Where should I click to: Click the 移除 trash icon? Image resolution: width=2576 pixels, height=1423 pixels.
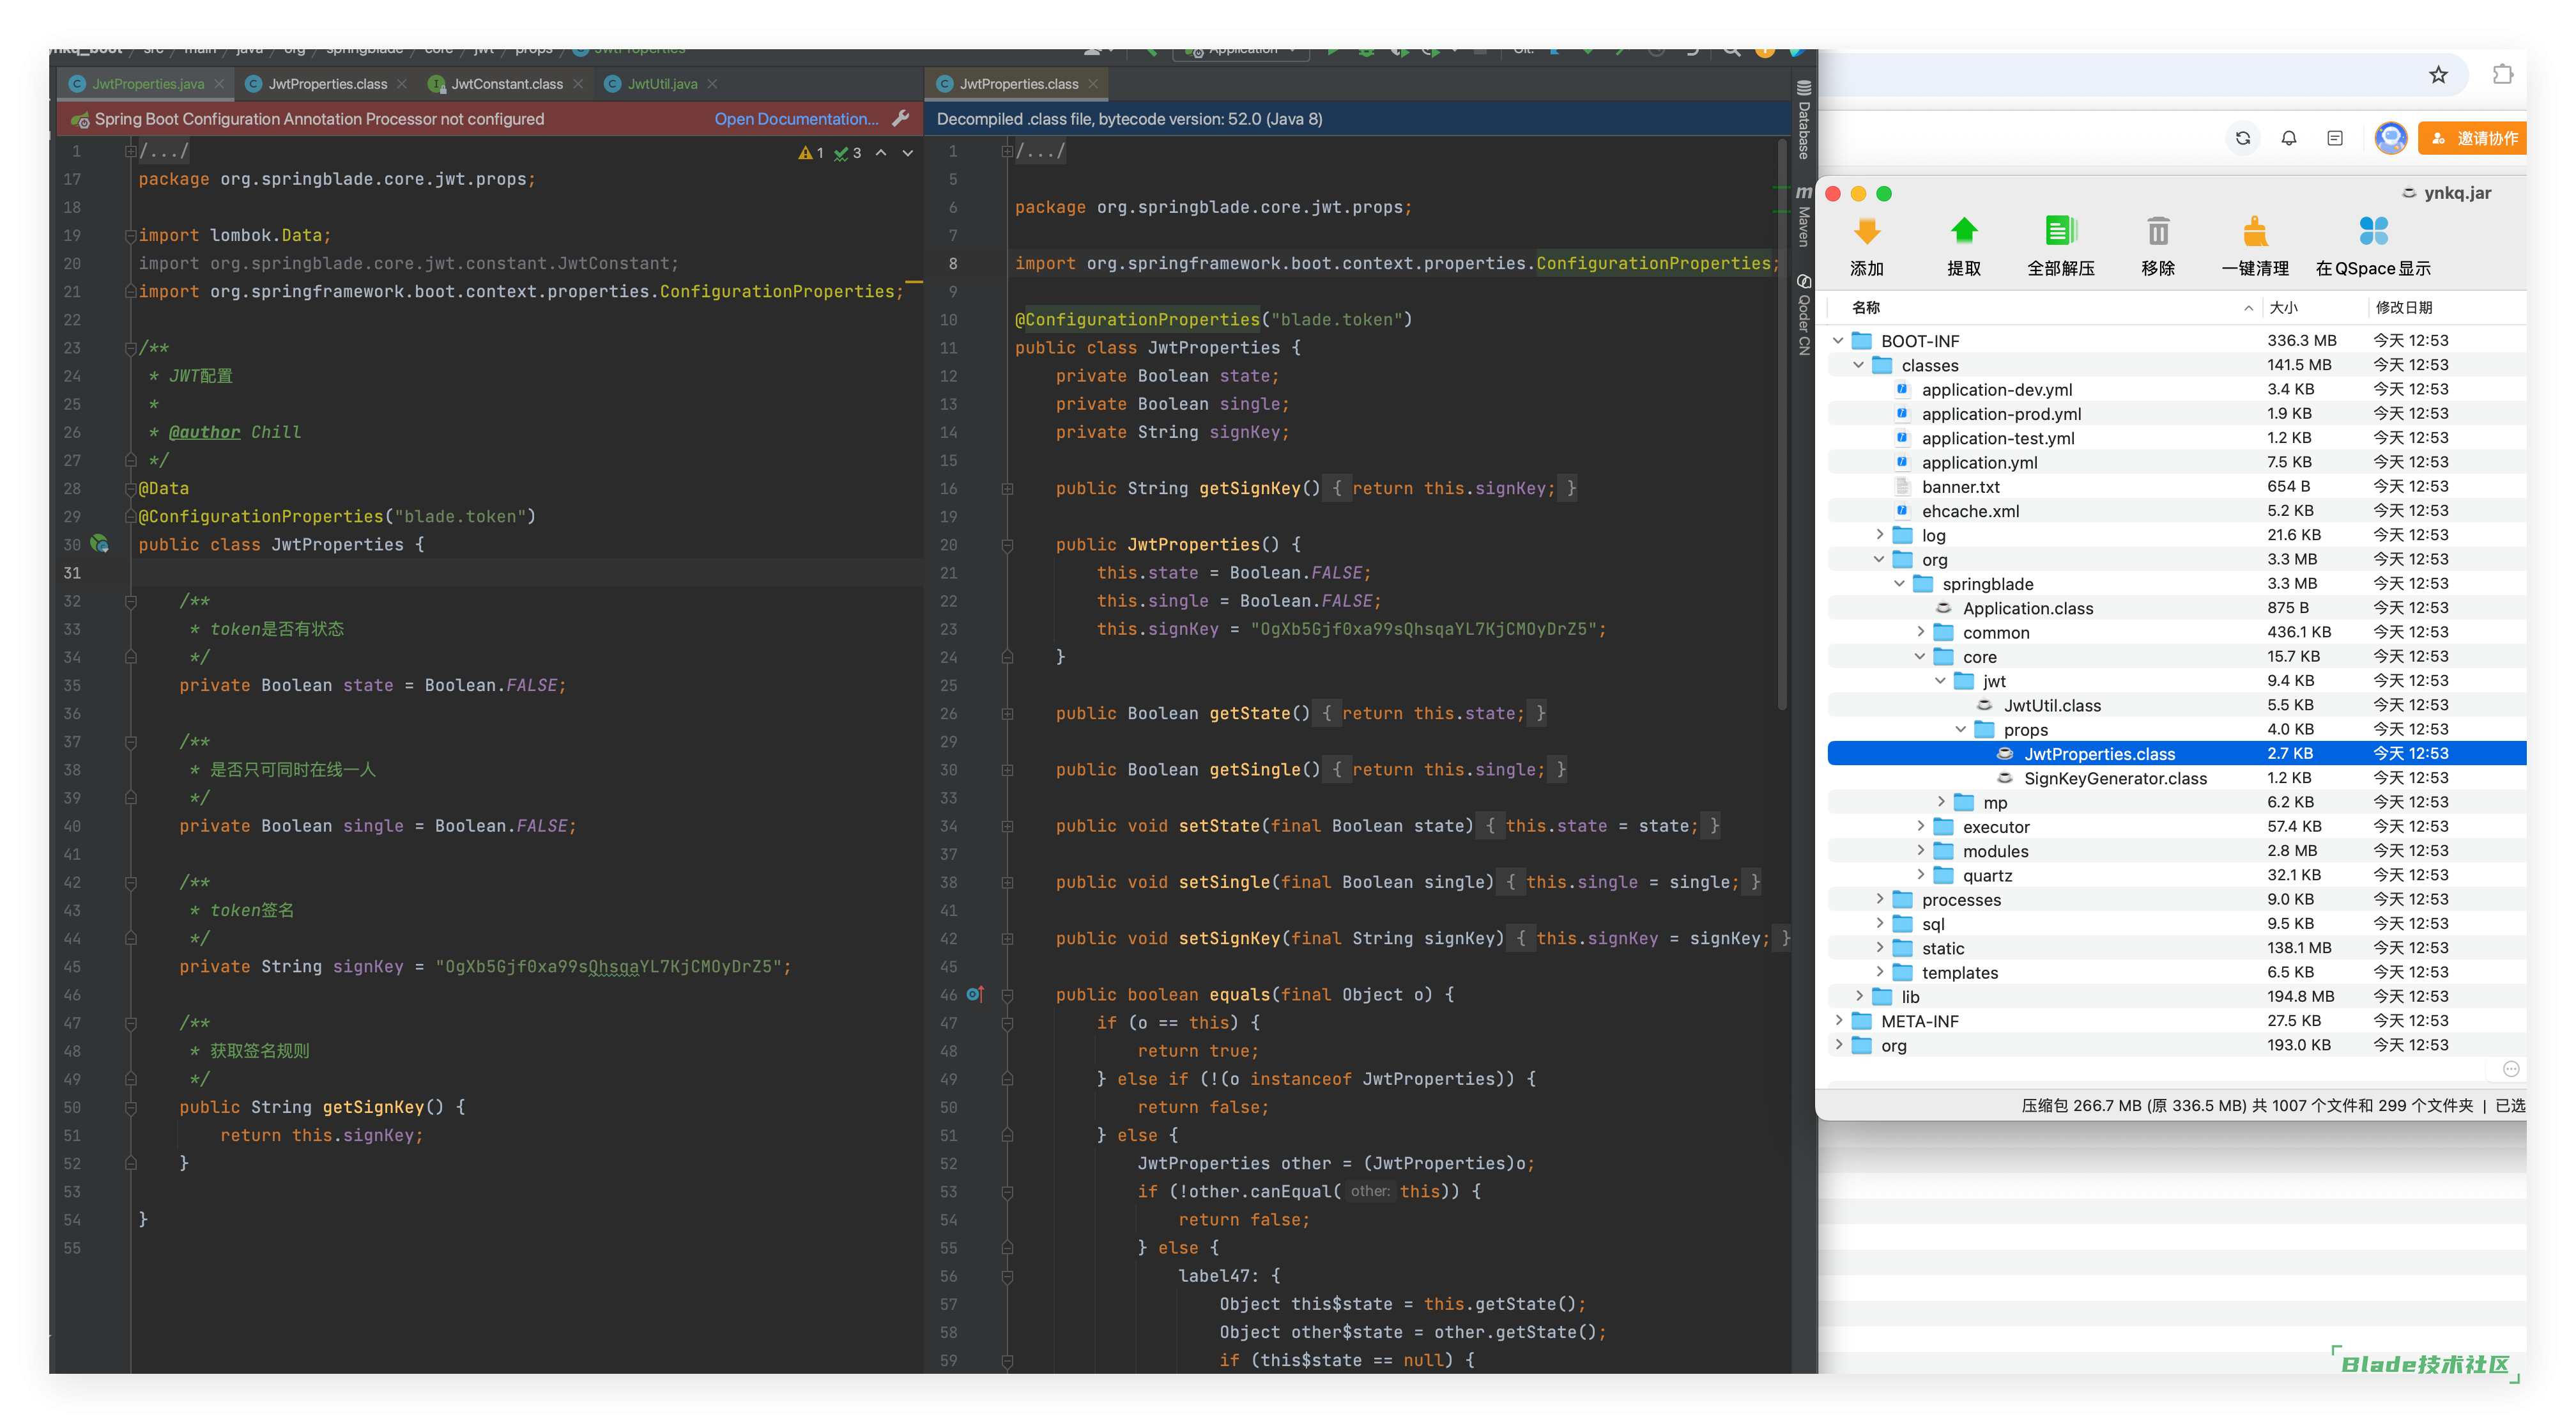coord(2158,232)
